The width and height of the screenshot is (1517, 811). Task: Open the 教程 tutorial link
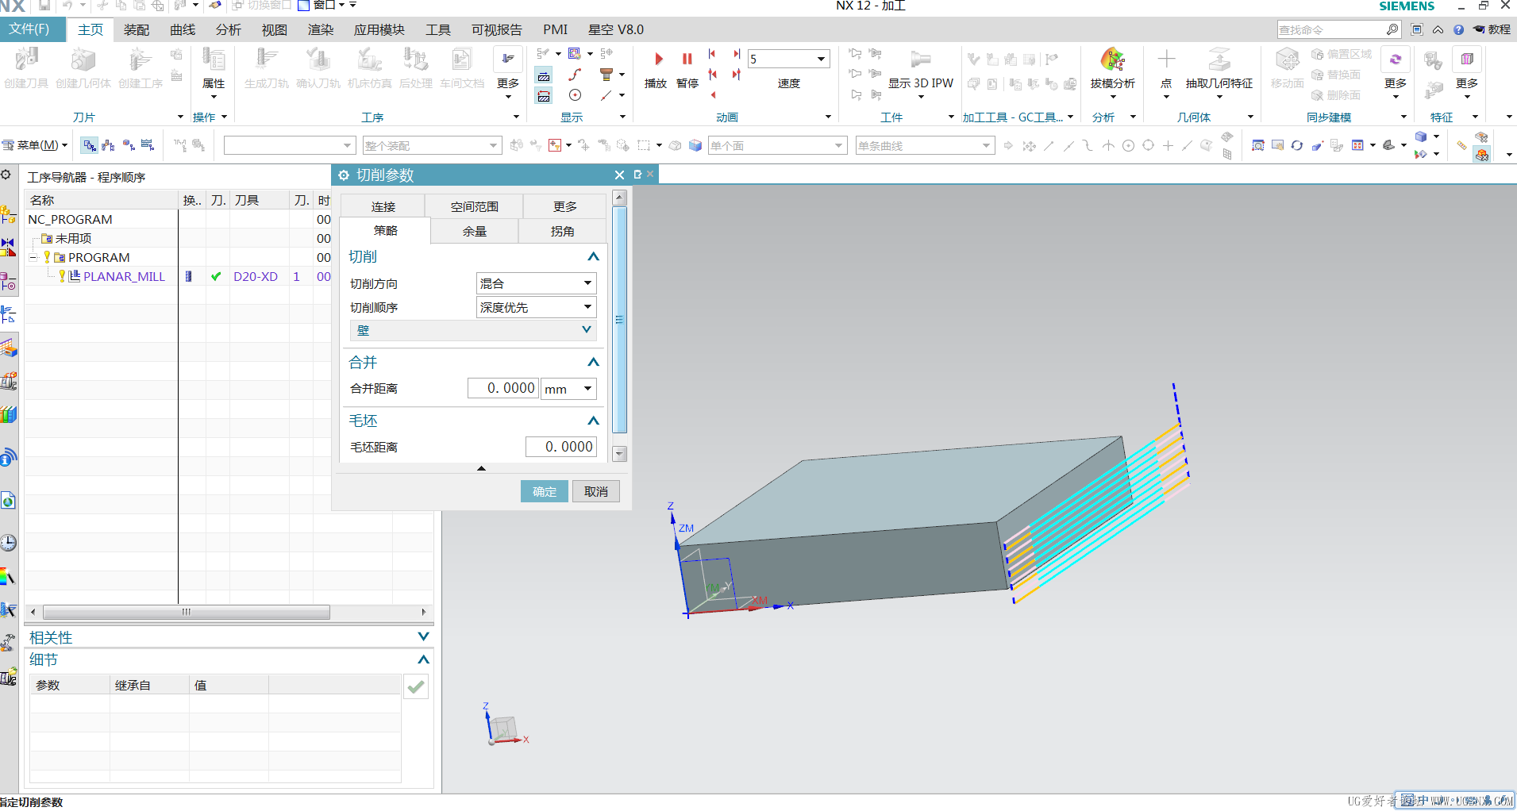1492,29
